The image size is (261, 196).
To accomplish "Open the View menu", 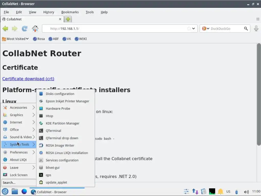I will point(32,12).
